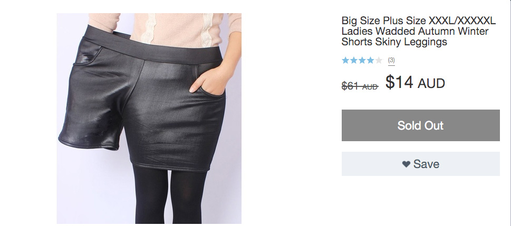Click the heart icon on Save
The image size is (511, 226).
406,164
